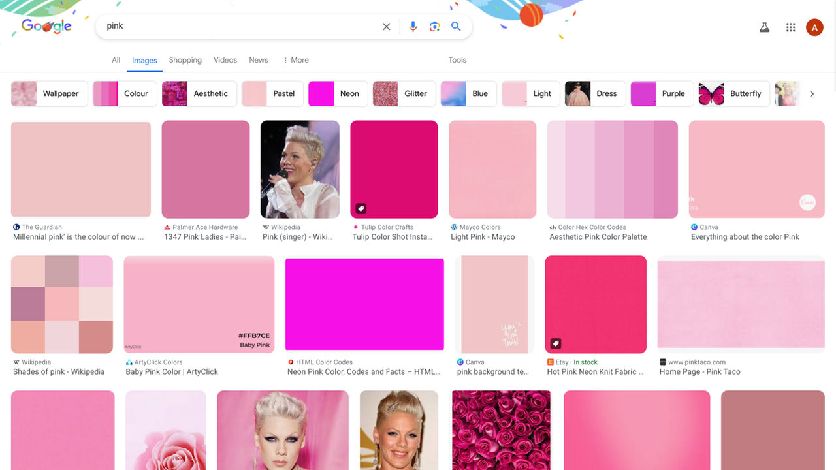Viewport: 836px width, 470px height.
Task: Filter by Colour chip
Action: (125, 93)
